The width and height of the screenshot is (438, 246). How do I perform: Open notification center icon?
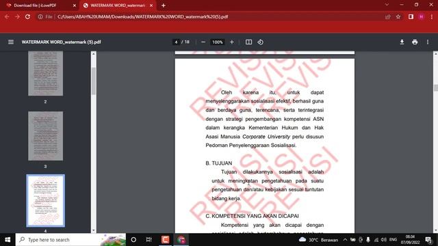[x=429, y=240]
